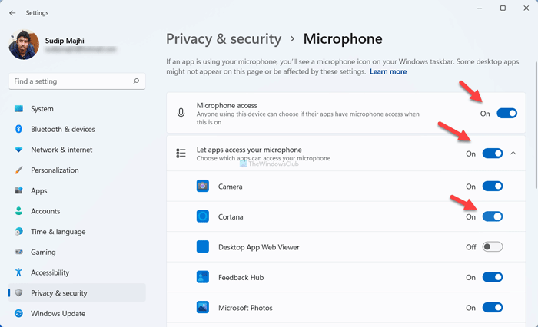Open the Learn more link
Screen dimensions: 538x327
pos(388,71)
